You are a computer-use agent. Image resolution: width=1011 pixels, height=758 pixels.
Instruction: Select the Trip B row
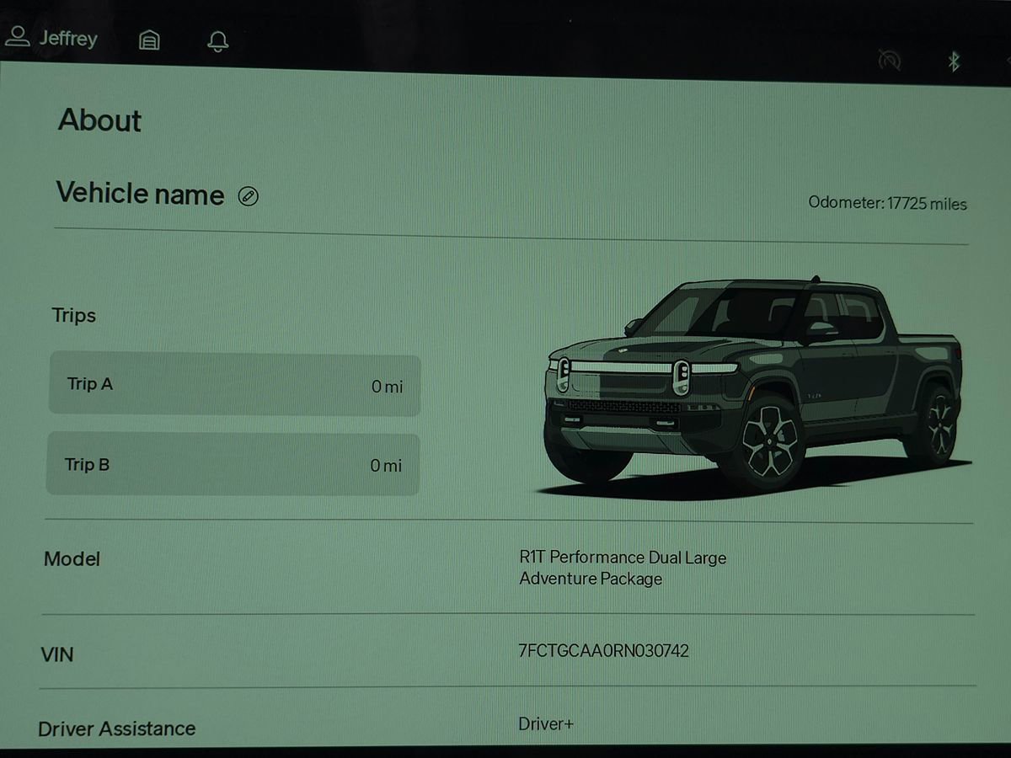pos(233,464)
